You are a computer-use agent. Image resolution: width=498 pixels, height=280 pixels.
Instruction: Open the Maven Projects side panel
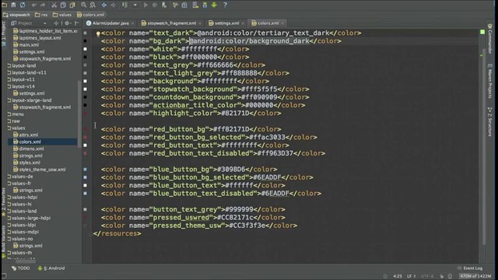coord(489,81)
